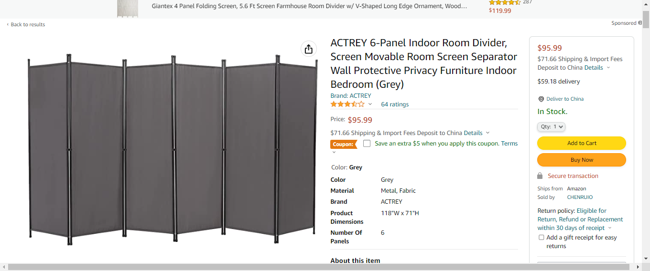Click the Sponsored info icon

[x=640, y=23]
